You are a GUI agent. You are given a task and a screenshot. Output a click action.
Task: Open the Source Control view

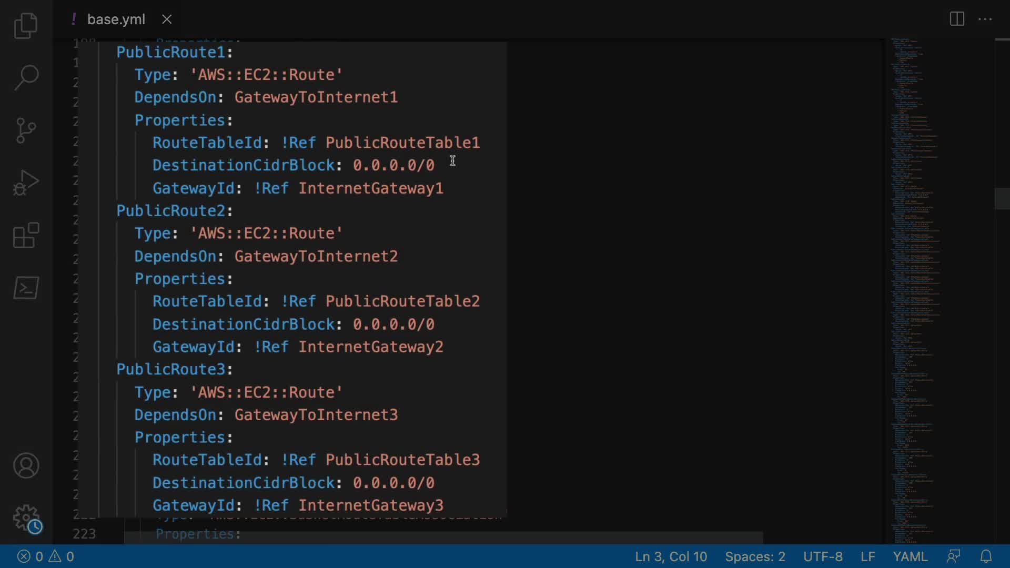click(x=26, y=130)
